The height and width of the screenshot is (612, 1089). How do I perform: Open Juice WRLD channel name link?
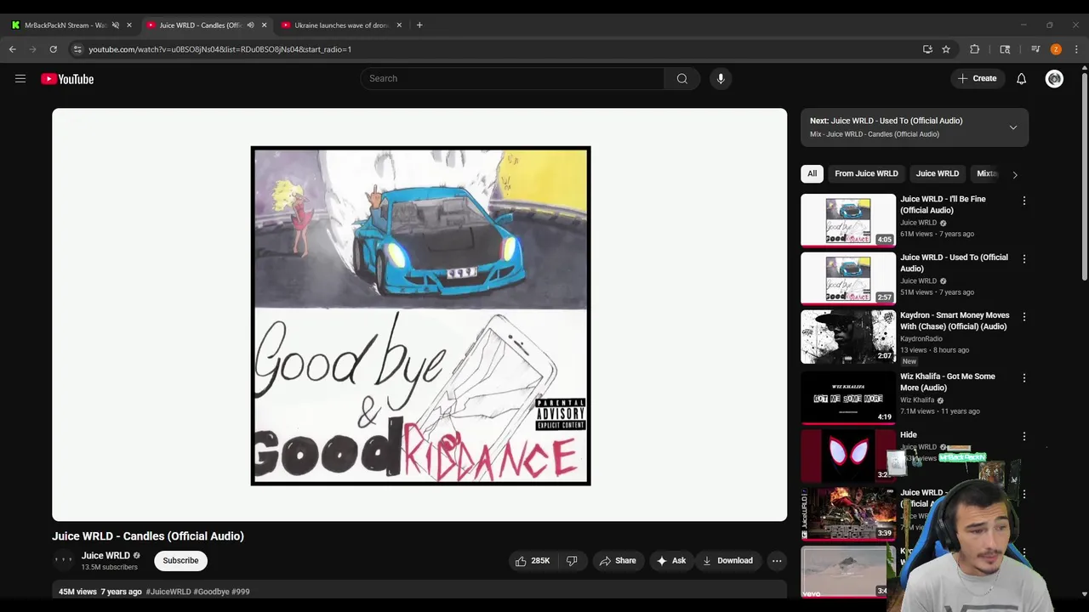105,556
